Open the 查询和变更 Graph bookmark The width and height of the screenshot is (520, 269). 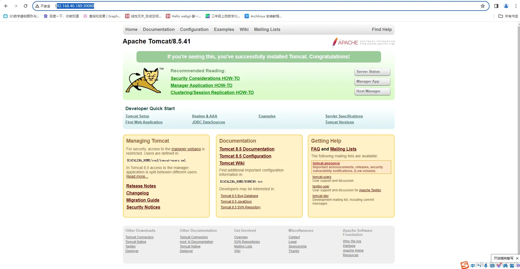click(x=102, y=16)
